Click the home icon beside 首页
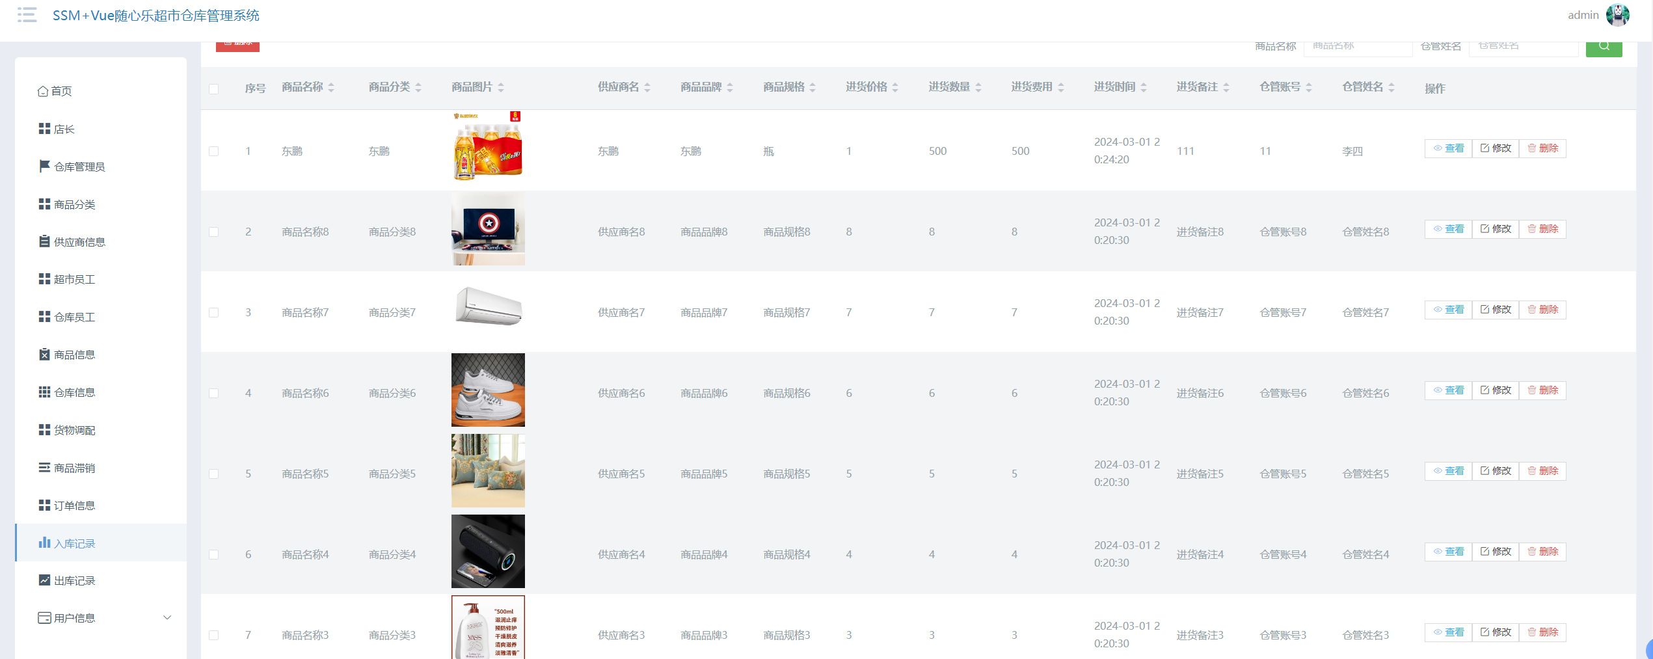Image resolution: width=1653 pixels, height=659 pixels. click(x=43, y=91)
